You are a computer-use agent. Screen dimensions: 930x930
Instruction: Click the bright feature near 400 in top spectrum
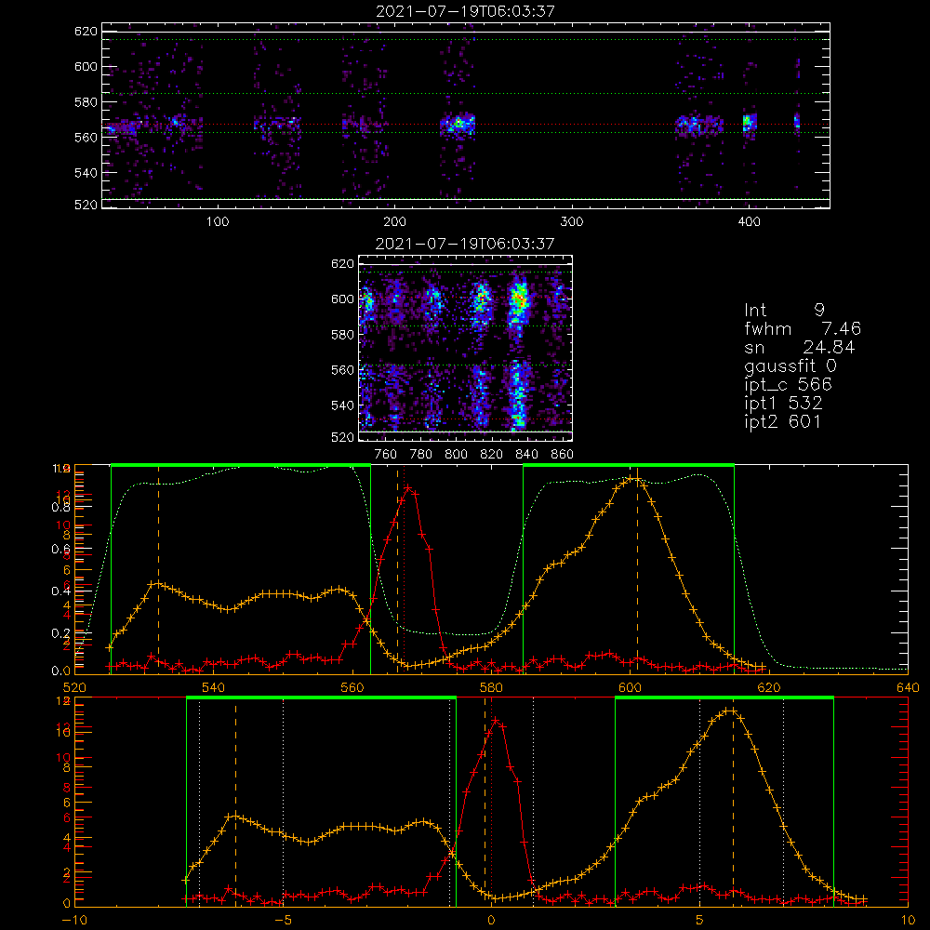tap(749, 123)
